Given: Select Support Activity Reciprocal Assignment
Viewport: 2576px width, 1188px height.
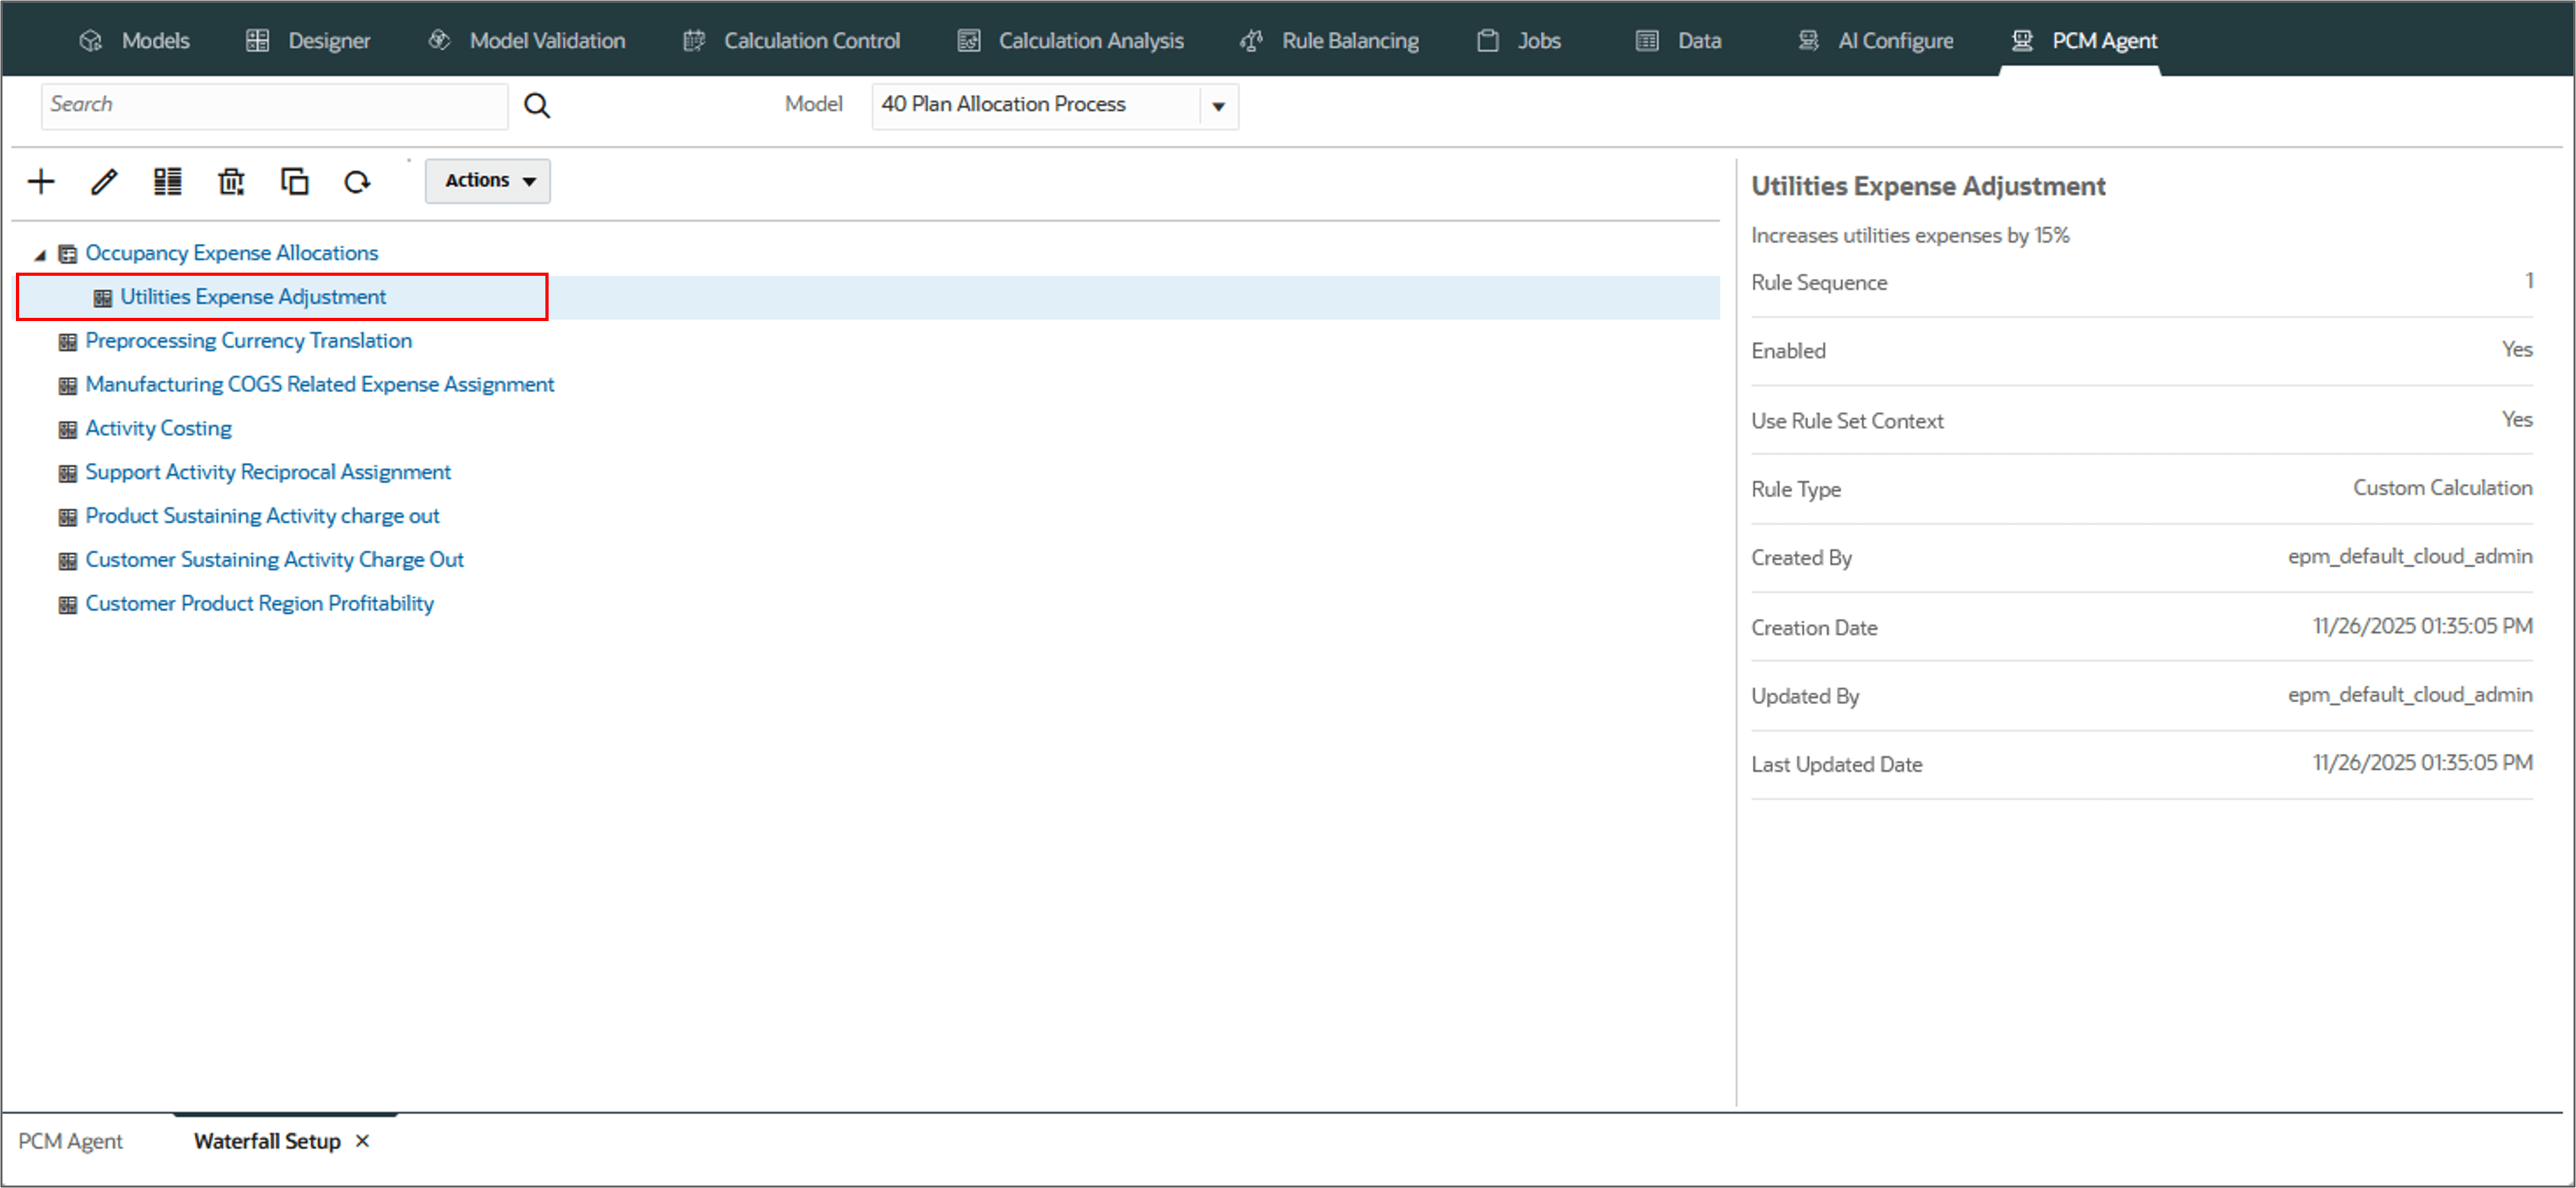Looking at the screenshot, I should click(267, 471).
